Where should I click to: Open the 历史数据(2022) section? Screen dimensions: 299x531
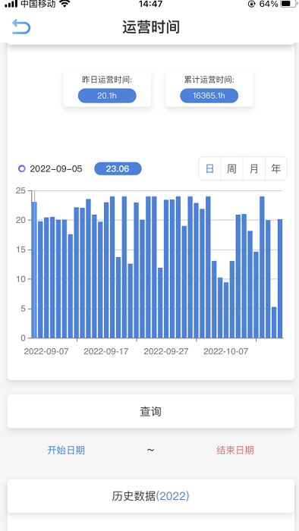[x=151, y=496]
